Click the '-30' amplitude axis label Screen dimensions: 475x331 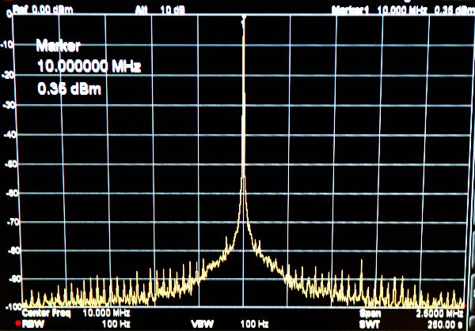click(x=9, y=105)
